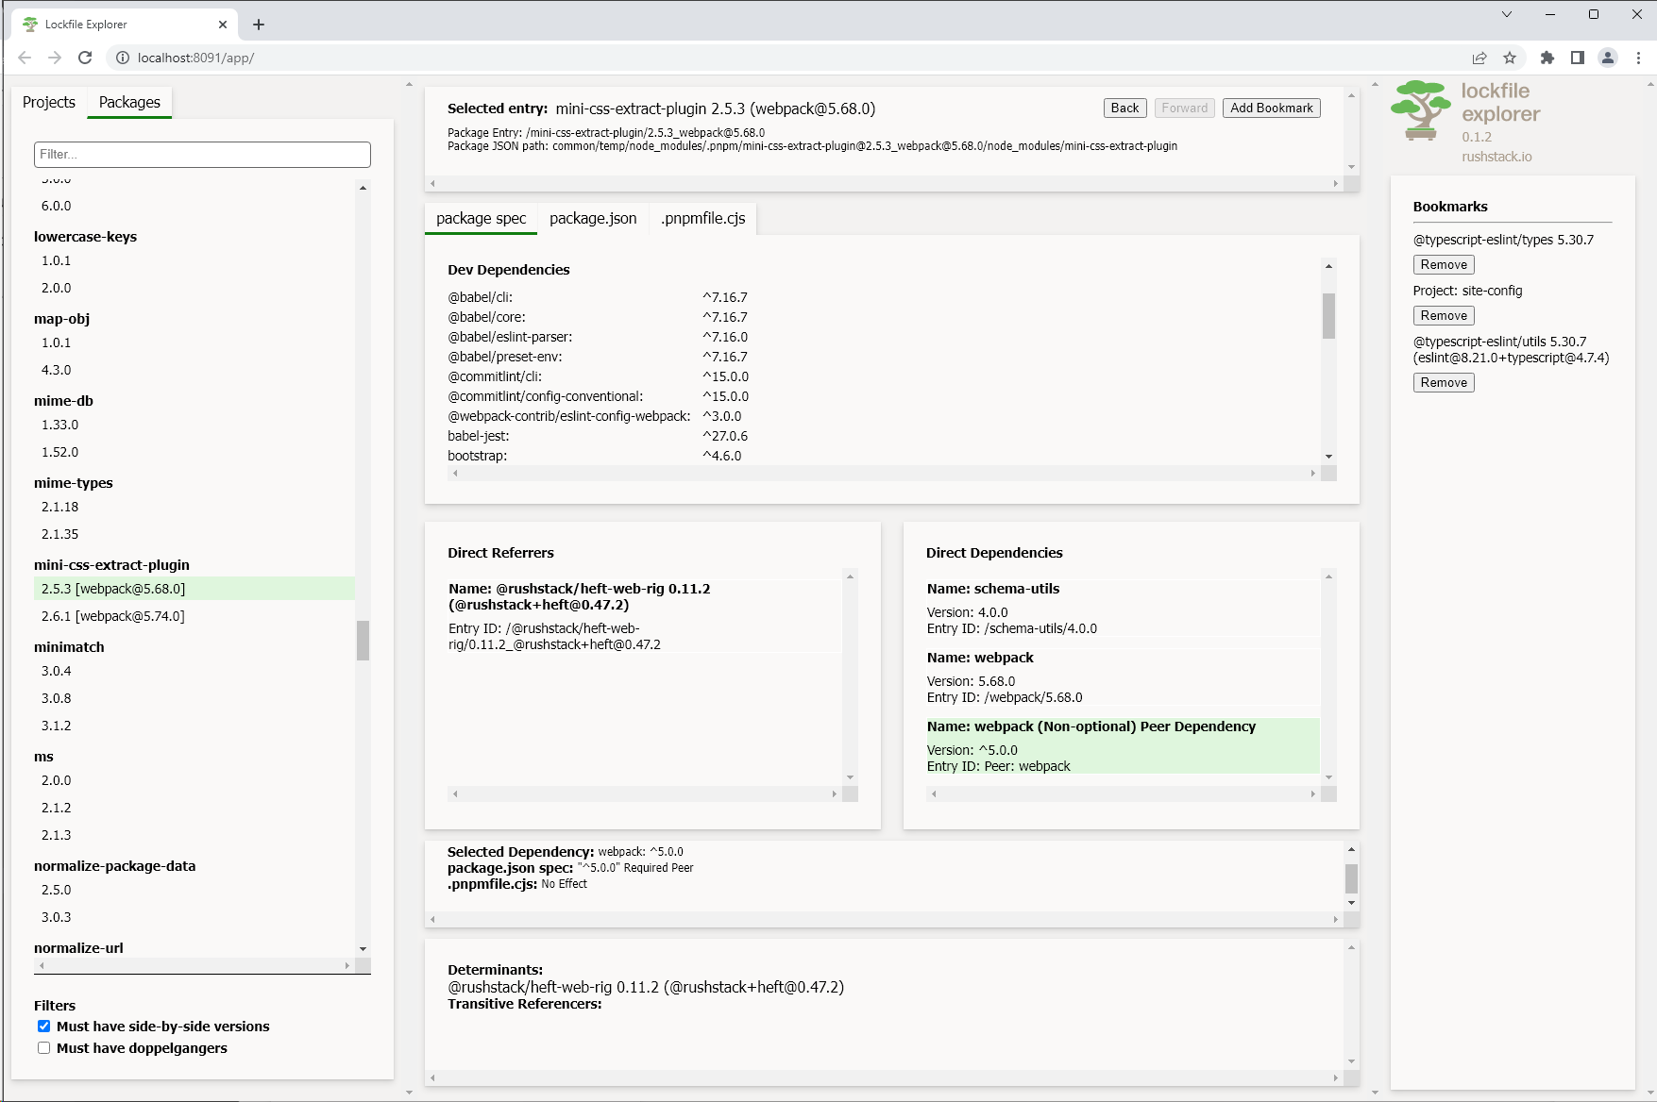
Task: Click the Back button
Action: point(1124,108)
